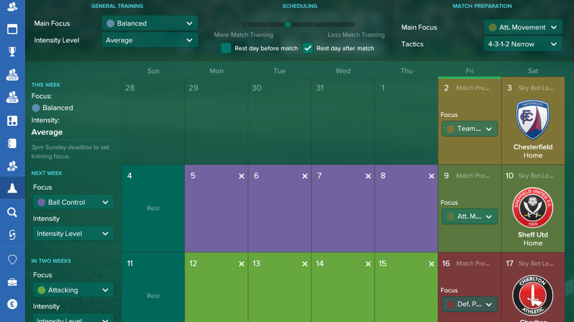Open day 9 Att. M... focus dropdown

(470, 216)
